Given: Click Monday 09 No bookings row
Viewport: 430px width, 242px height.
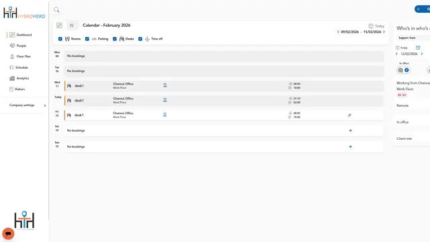Looking at the screenshot, I should tap(224, 56).
